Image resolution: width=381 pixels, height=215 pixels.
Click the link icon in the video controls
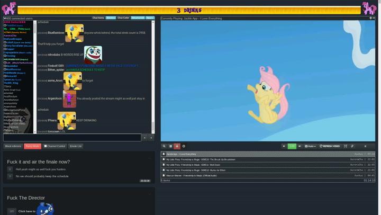(352, 146)
